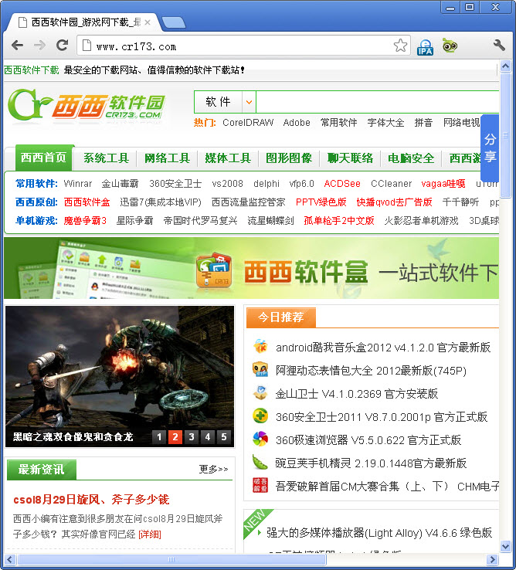Show slide 3 in the slideshow
516x570 pixels.
click(x=192, y=437)
